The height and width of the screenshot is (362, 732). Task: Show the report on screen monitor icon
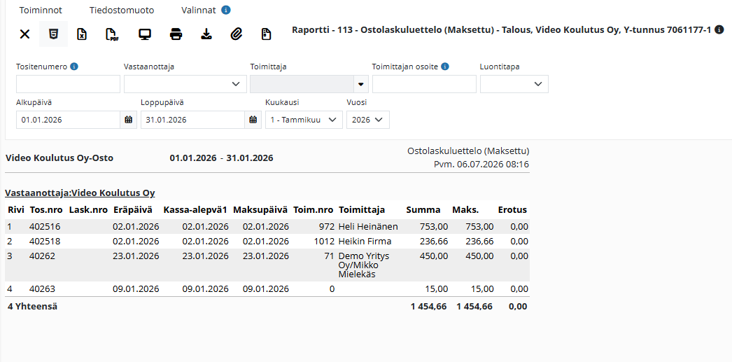145,34
